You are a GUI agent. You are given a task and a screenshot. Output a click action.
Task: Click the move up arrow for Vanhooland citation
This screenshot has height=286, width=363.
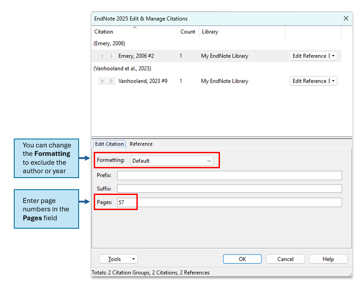tap(102, 81)
